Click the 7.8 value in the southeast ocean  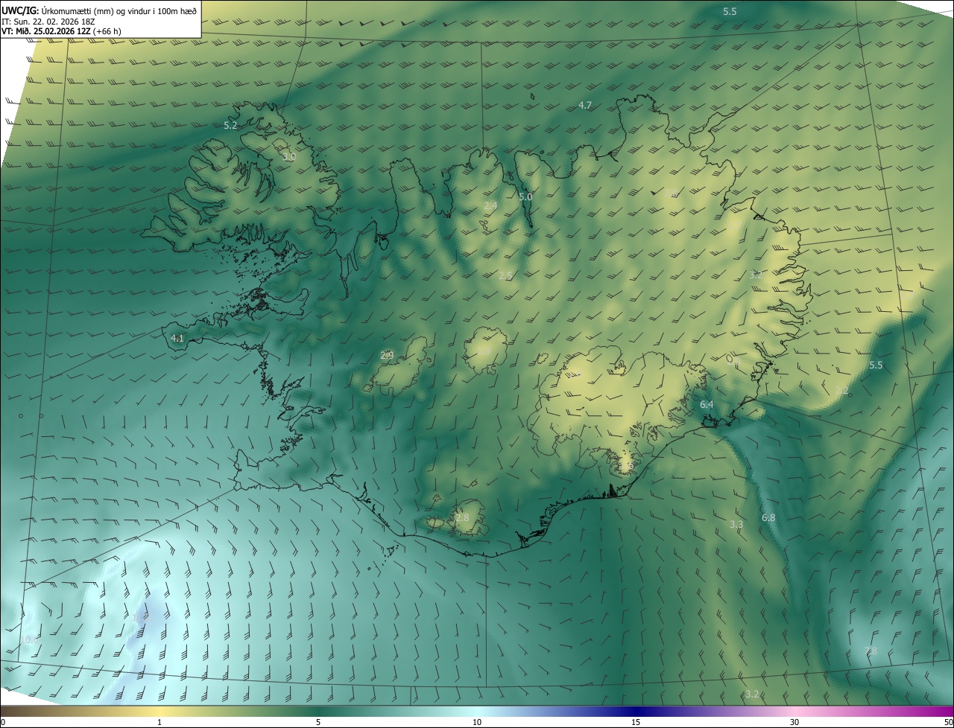871,651
